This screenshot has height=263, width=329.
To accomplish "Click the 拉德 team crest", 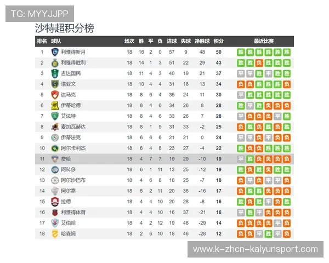I will (55, 202).
